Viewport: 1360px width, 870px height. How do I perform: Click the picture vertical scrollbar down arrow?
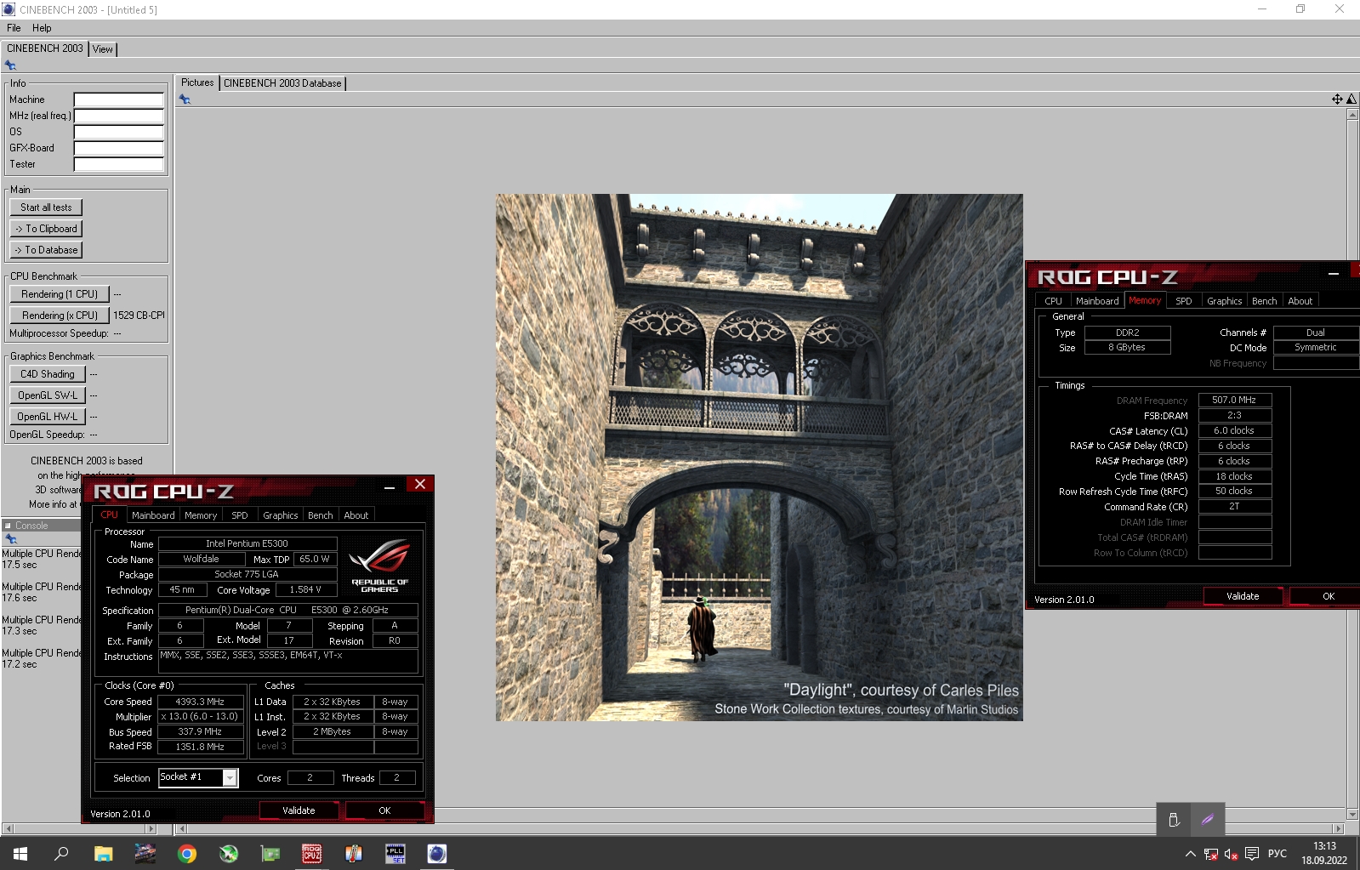tap(1352, 815)
